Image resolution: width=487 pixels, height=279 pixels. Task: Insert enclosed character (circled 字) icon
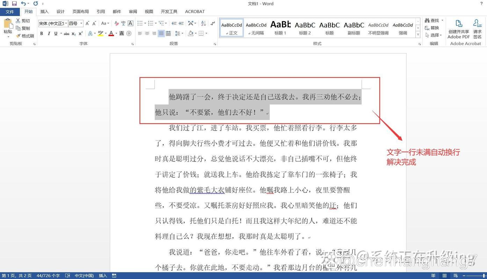(x=129, y=33)
